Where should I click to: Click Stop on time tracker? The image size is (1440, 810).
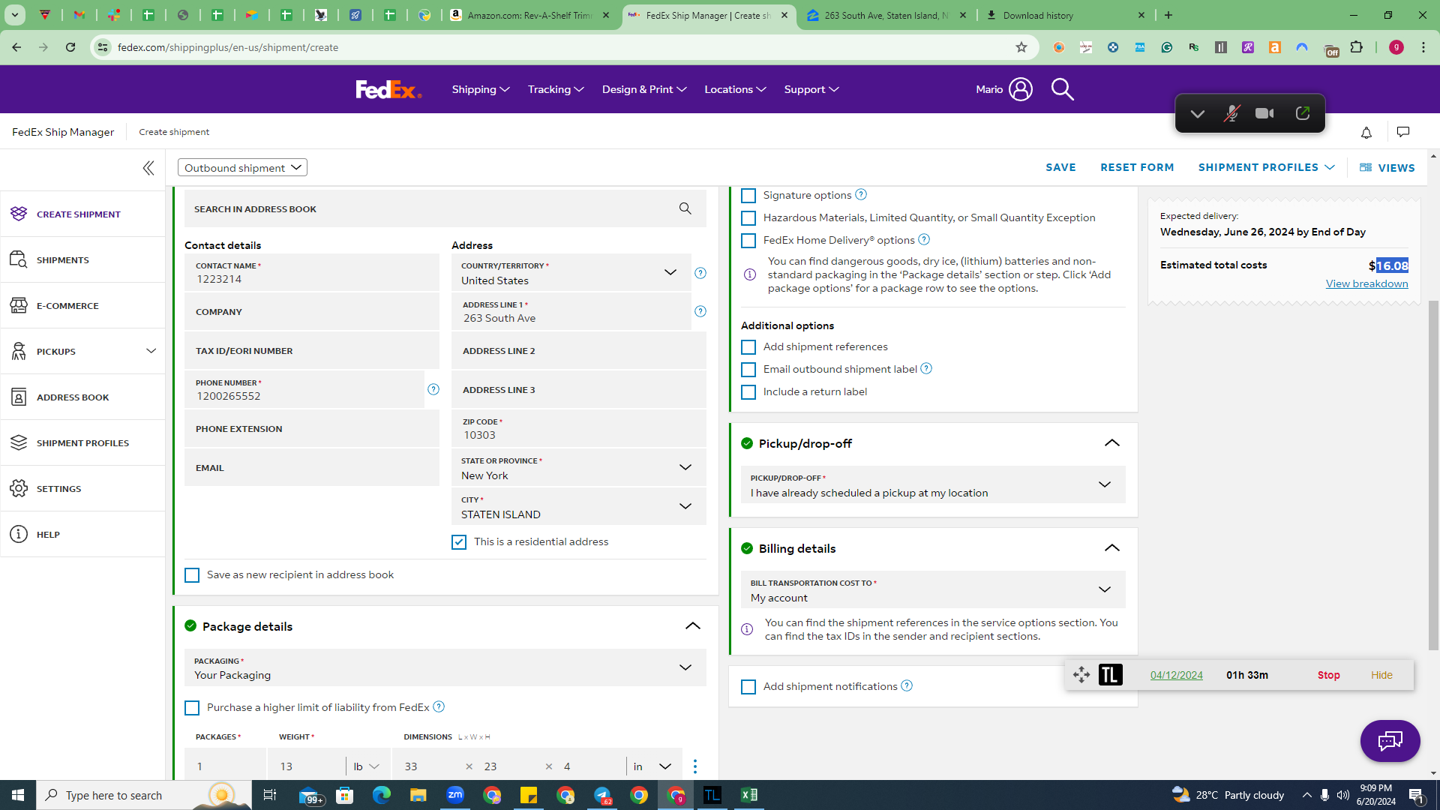coord(1328,675)
